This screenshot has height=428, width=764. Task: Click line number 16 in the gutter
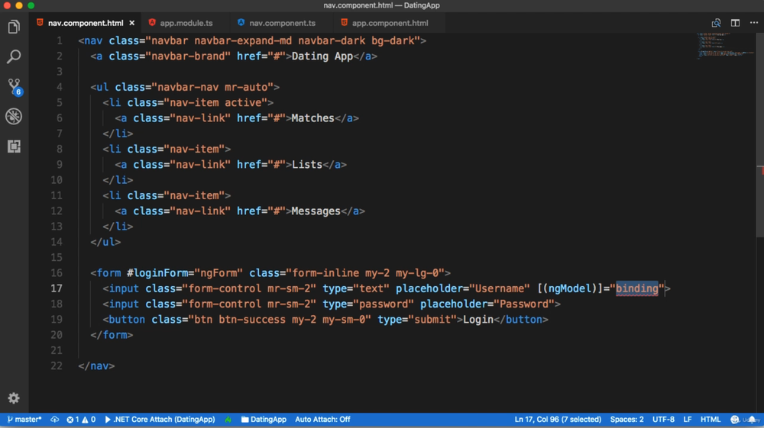[57, 273]
